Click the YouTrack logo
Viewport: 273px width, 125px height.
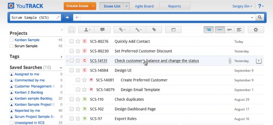point(25,6)
